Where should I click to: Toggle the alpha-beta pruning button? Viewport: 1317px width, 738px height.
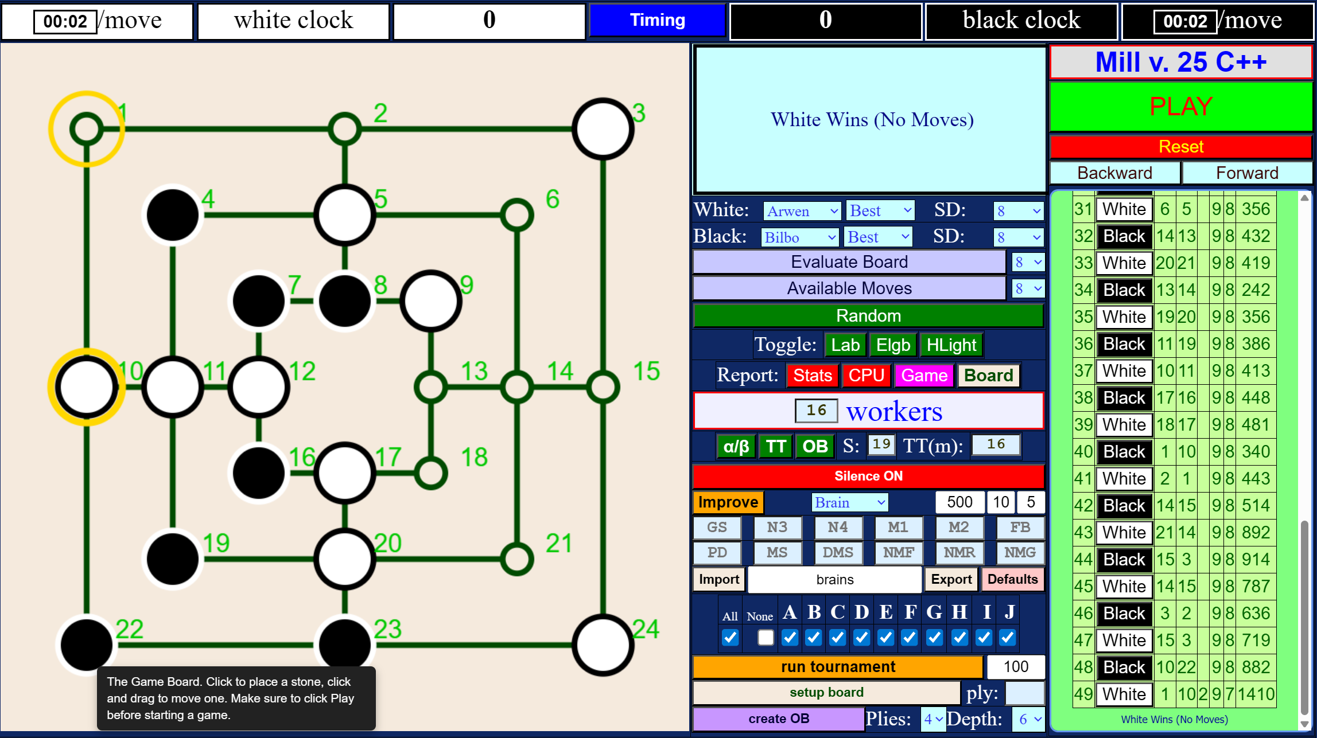(x=736, y=446)
